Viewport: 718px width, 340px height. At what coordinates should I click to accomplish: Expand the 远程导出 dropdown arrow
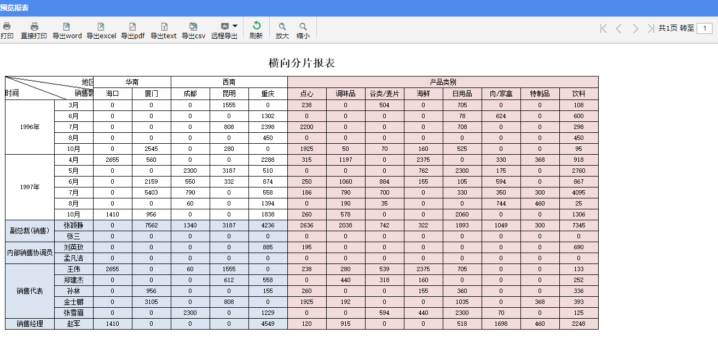tap(235, 26)
